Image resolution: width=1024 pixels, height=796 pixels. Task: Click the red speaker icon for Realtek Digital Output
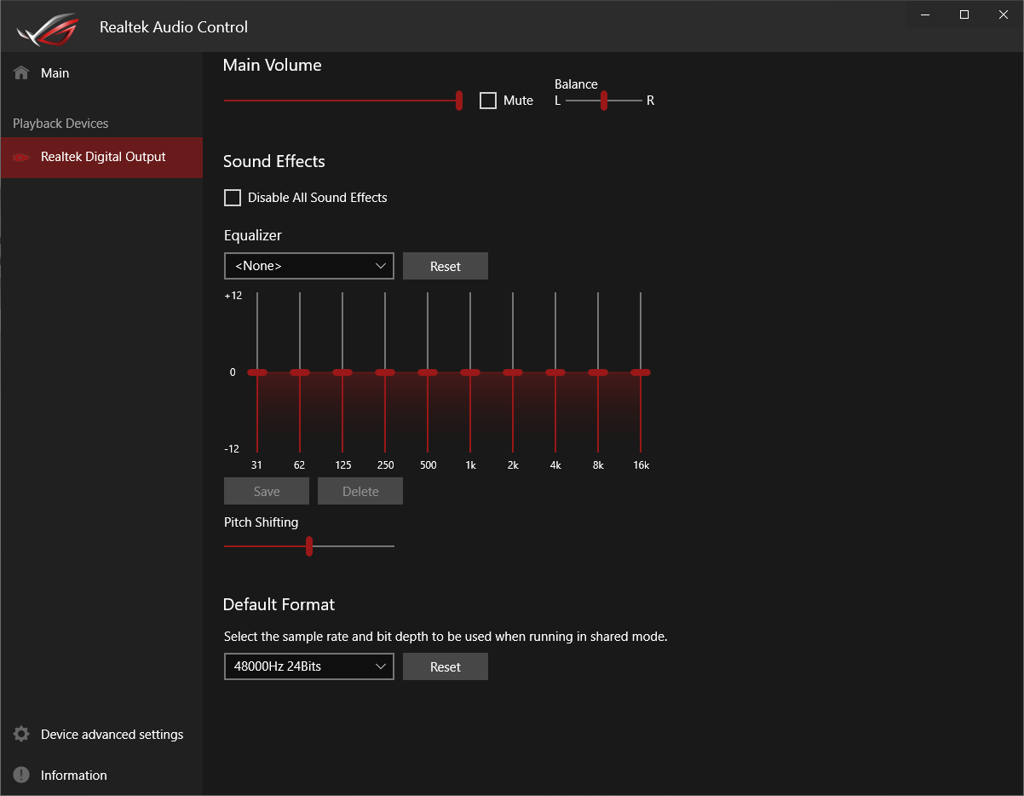[20, 157]
